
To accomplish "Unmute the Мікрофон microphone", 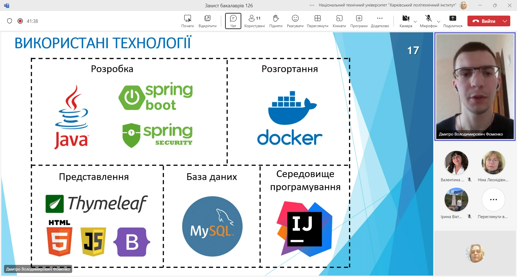I will pos(428,21).
